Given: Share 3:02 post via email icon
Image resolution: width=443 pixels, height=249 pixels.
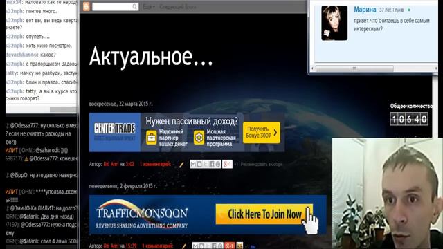Looking at the screenshot, I should tap(193, 164).
